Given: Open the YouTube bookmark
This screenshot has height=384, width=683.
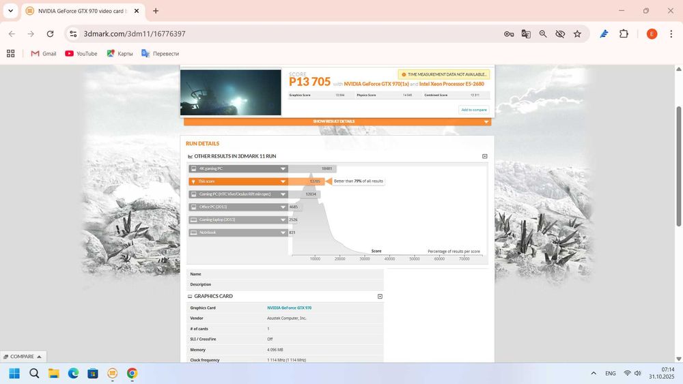Looking at the screenshot, I should 81,53.
